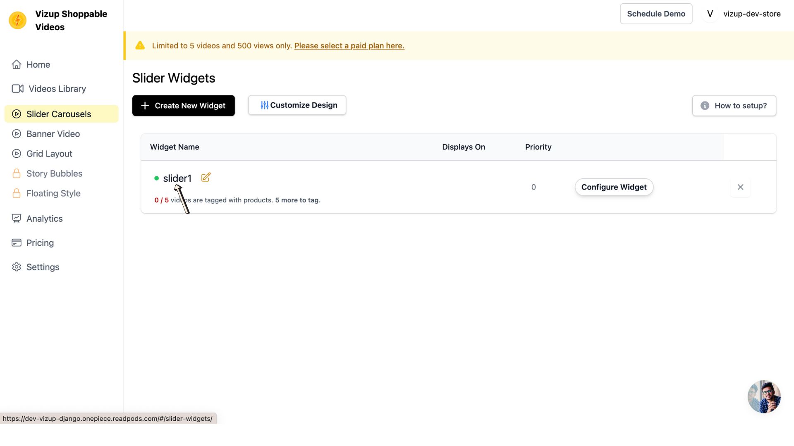
Task: Select Floating Style in sidebar
Action: click(x=53, y=193)
